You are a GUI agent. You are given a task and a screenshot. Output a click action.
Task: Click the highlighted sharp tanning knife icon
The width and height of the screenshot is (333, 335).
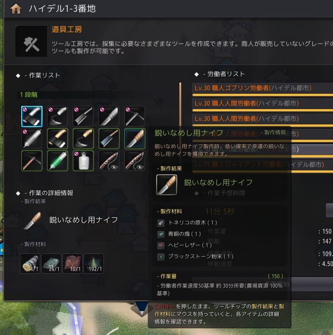(x=135, y=138)
